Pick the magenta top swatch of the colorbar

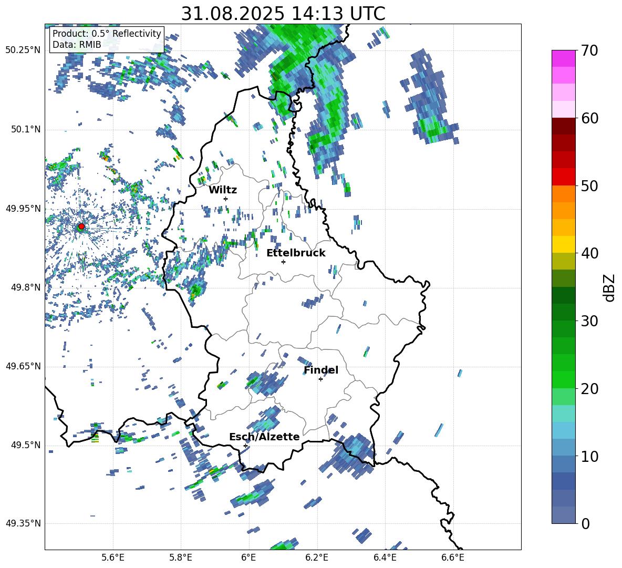coord(563,58)
